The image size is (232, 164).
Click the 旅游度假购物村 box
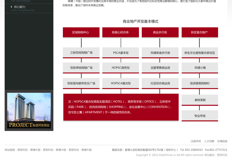click(200, 83)
